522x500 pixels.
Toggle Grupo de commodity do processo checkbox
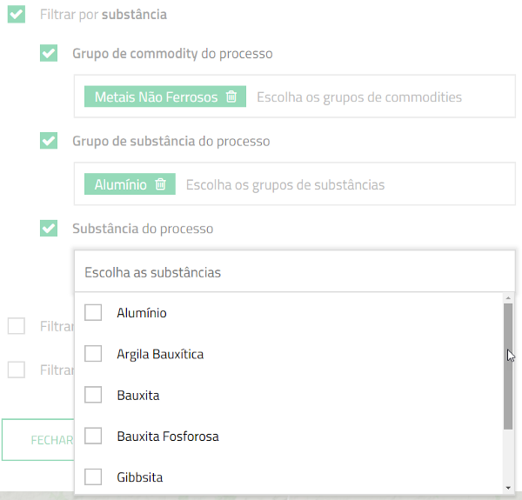tap(49, 53)
